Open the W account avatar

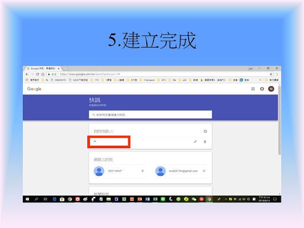(x=271, y=89)
